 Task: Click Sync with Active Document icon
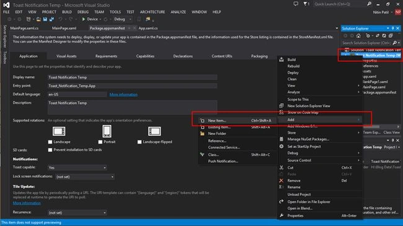click(378, 36)
